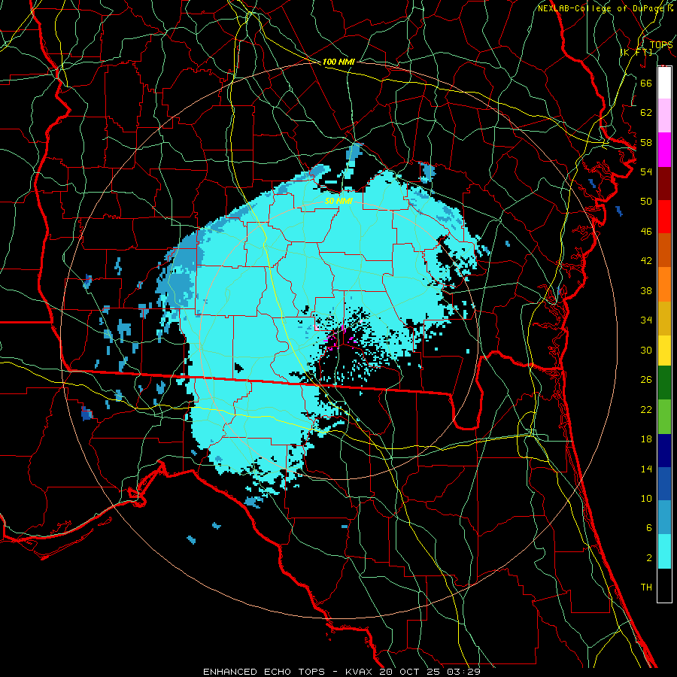Click the 2 legend value label
The width and height of the screenshot is (677, 677).
click(649, 558)
